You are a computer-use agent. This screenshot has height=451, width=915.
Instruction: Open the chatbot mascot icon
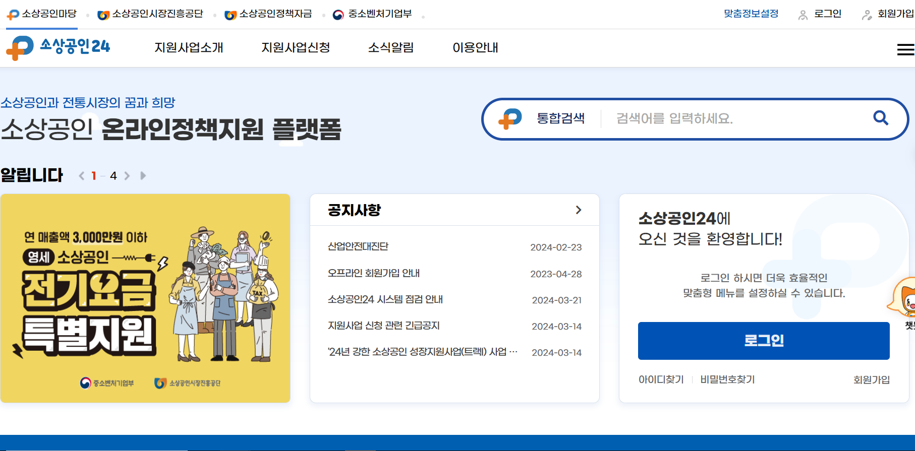click(x=903, y=297)
